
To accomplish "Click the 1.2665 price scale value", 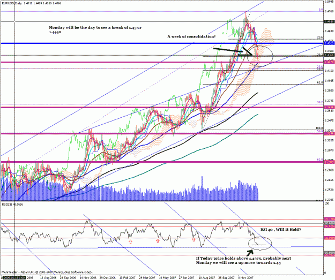I will [329, 180].
